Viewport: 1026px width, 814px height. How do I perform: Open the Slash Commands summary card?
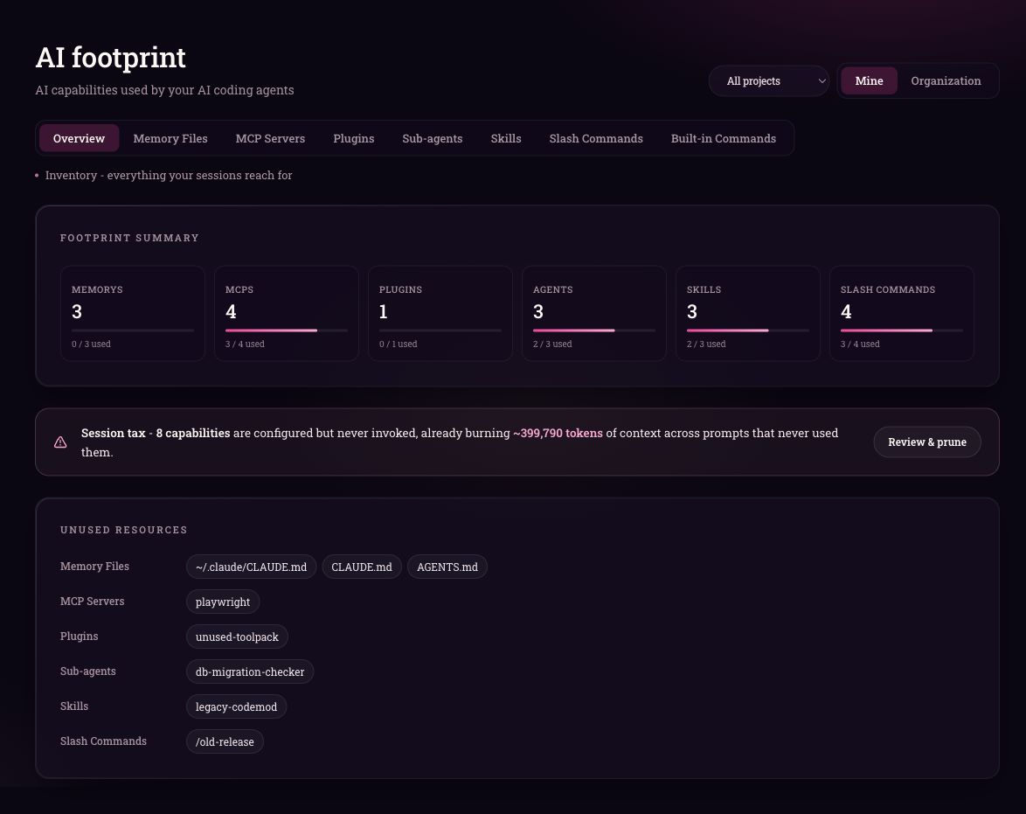click(902, 313)
